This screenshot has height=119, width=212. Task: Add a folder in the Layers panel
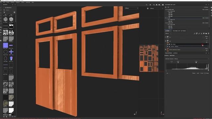(206, 33)
